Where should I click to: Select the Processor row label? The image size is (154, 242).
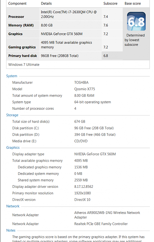pos(16,17)
